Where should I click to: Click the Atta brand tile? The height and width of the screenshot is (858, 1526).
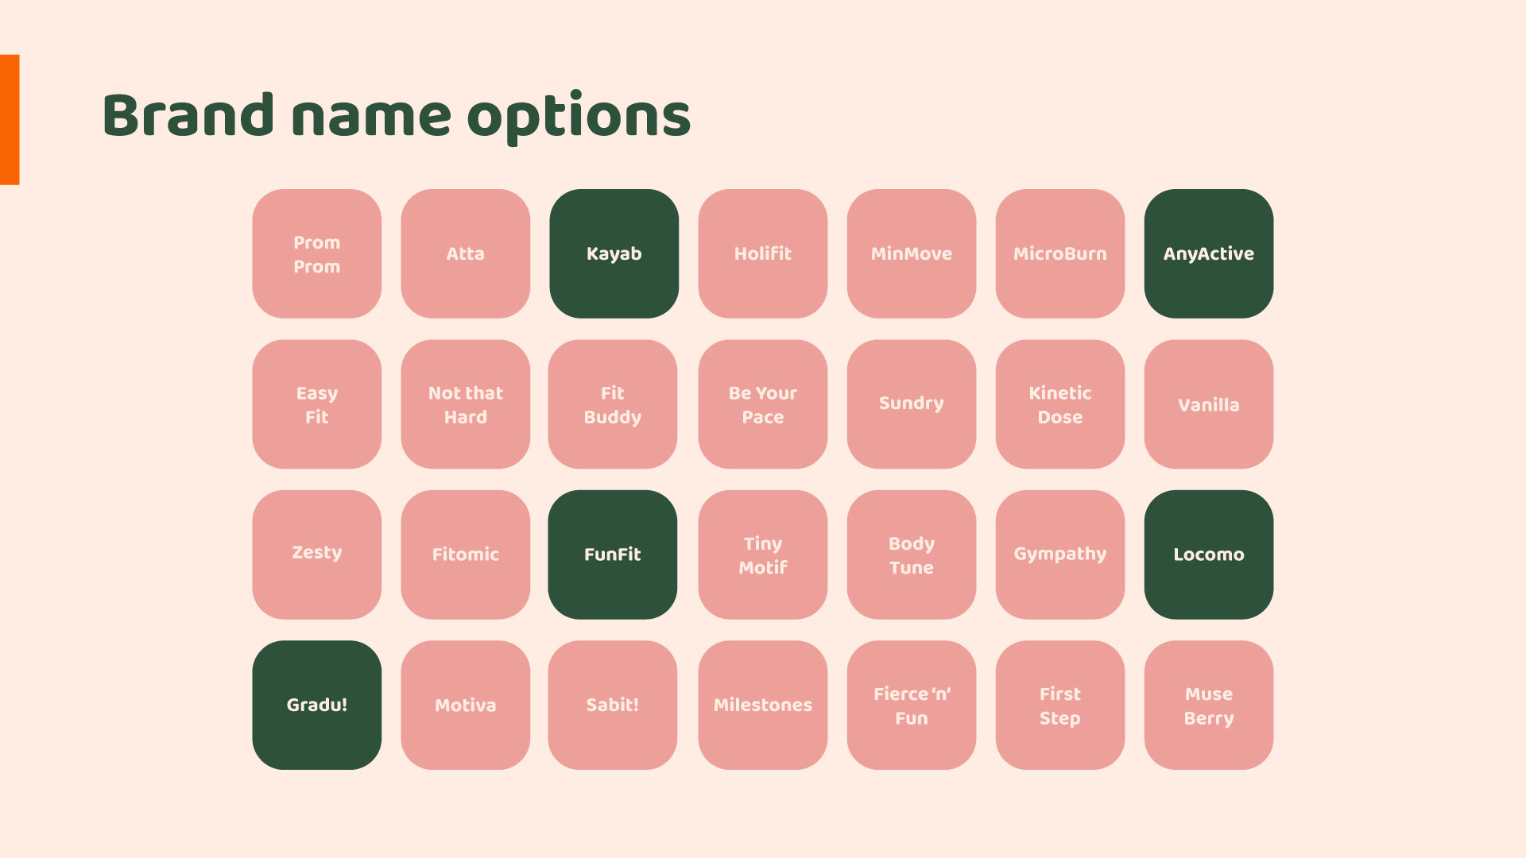click(465, 253)
